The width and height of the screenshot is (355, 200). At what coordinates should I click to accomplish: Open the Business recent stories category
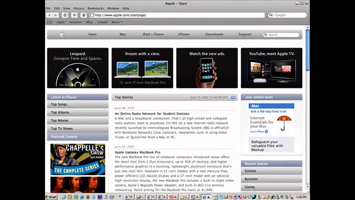[272, 179]
